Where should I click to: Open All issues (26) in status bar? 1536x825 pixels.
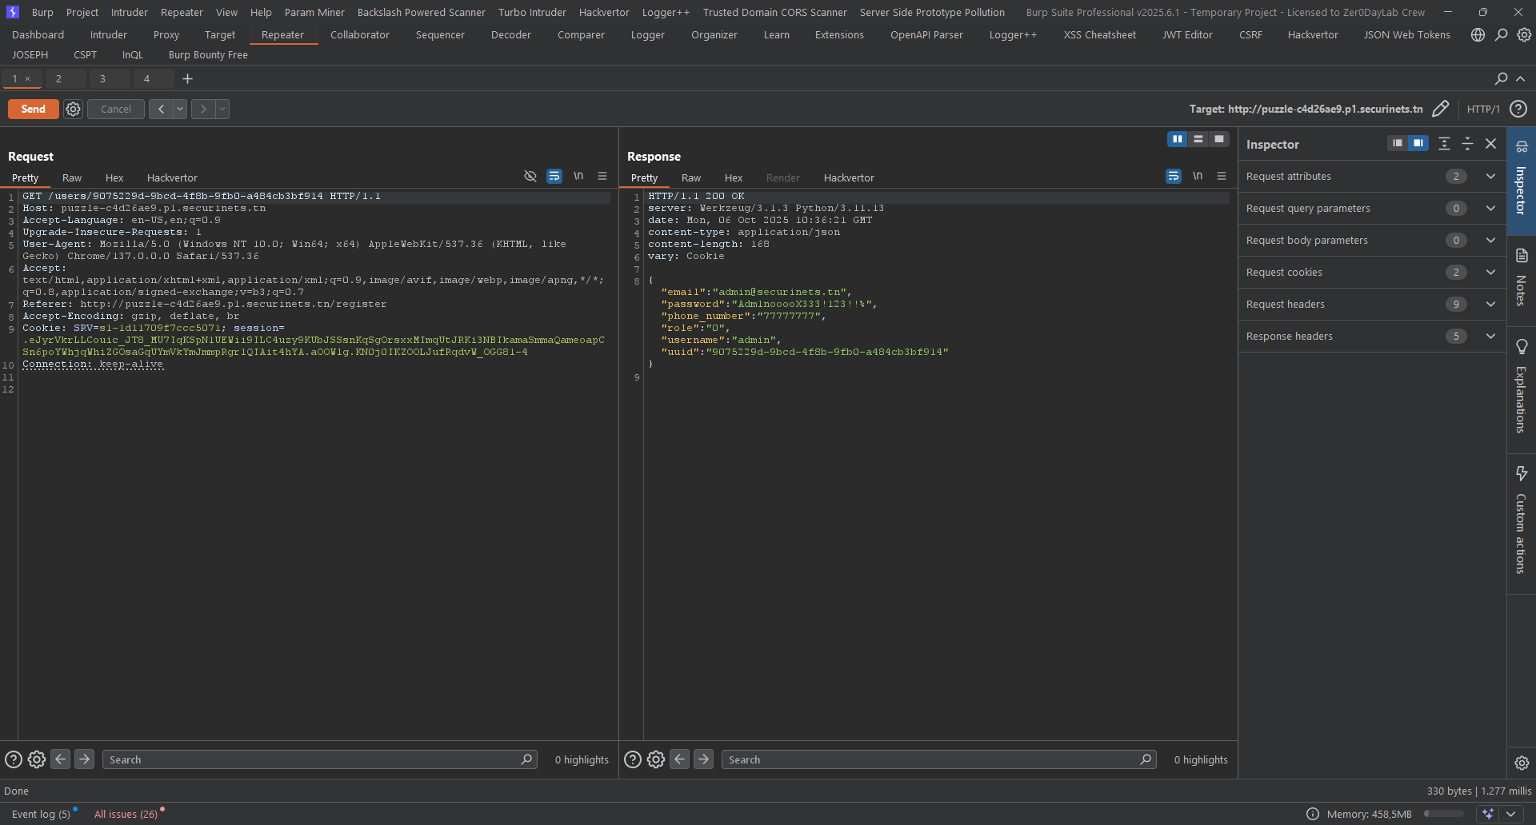[x=126, y=814]
